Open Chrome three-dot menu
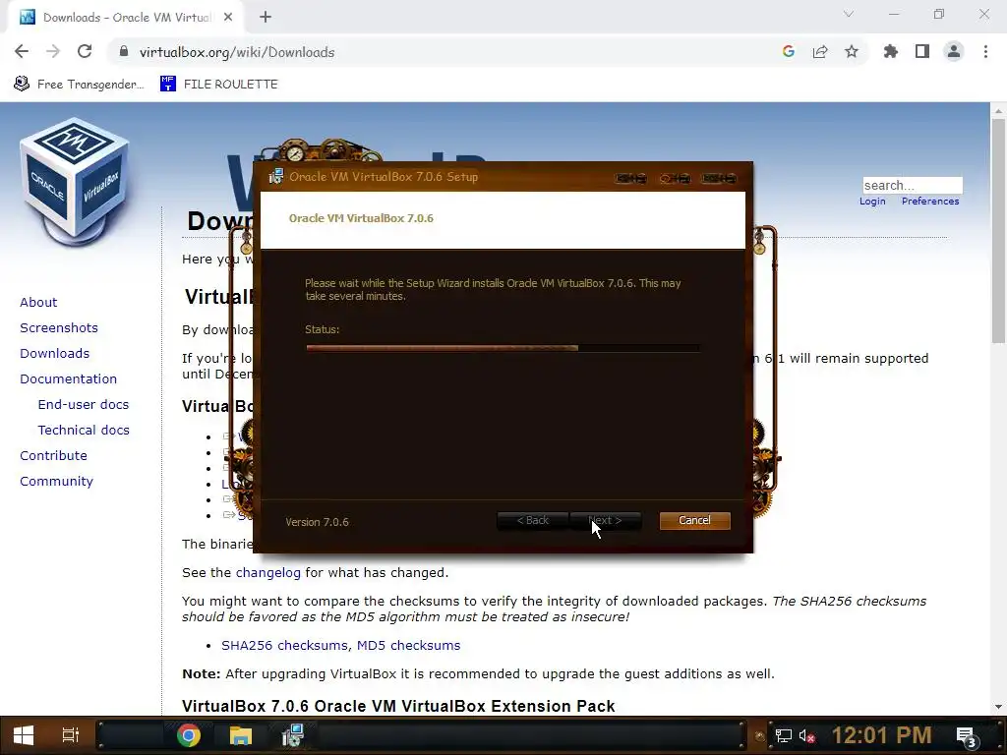 (985, 52)
